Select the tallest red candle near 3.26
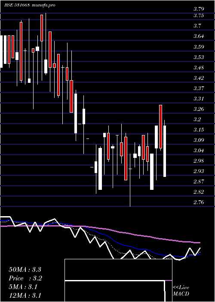Viewport: 215px width, 302px height. pos(160,126)
